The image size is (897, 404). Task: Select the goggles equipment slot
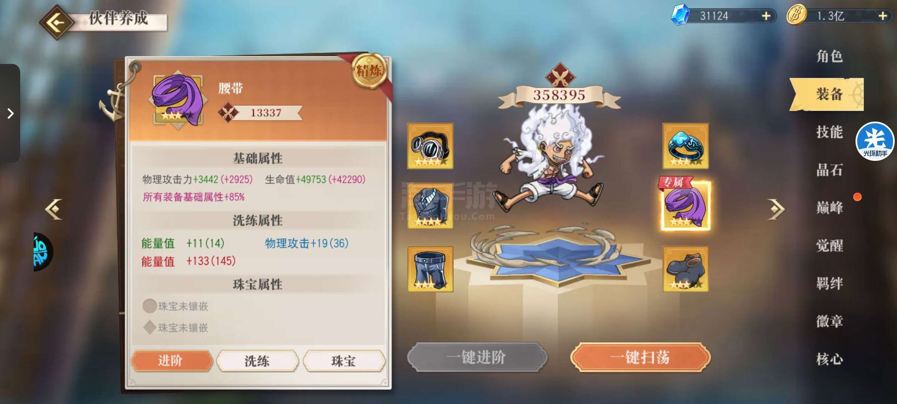430,146
